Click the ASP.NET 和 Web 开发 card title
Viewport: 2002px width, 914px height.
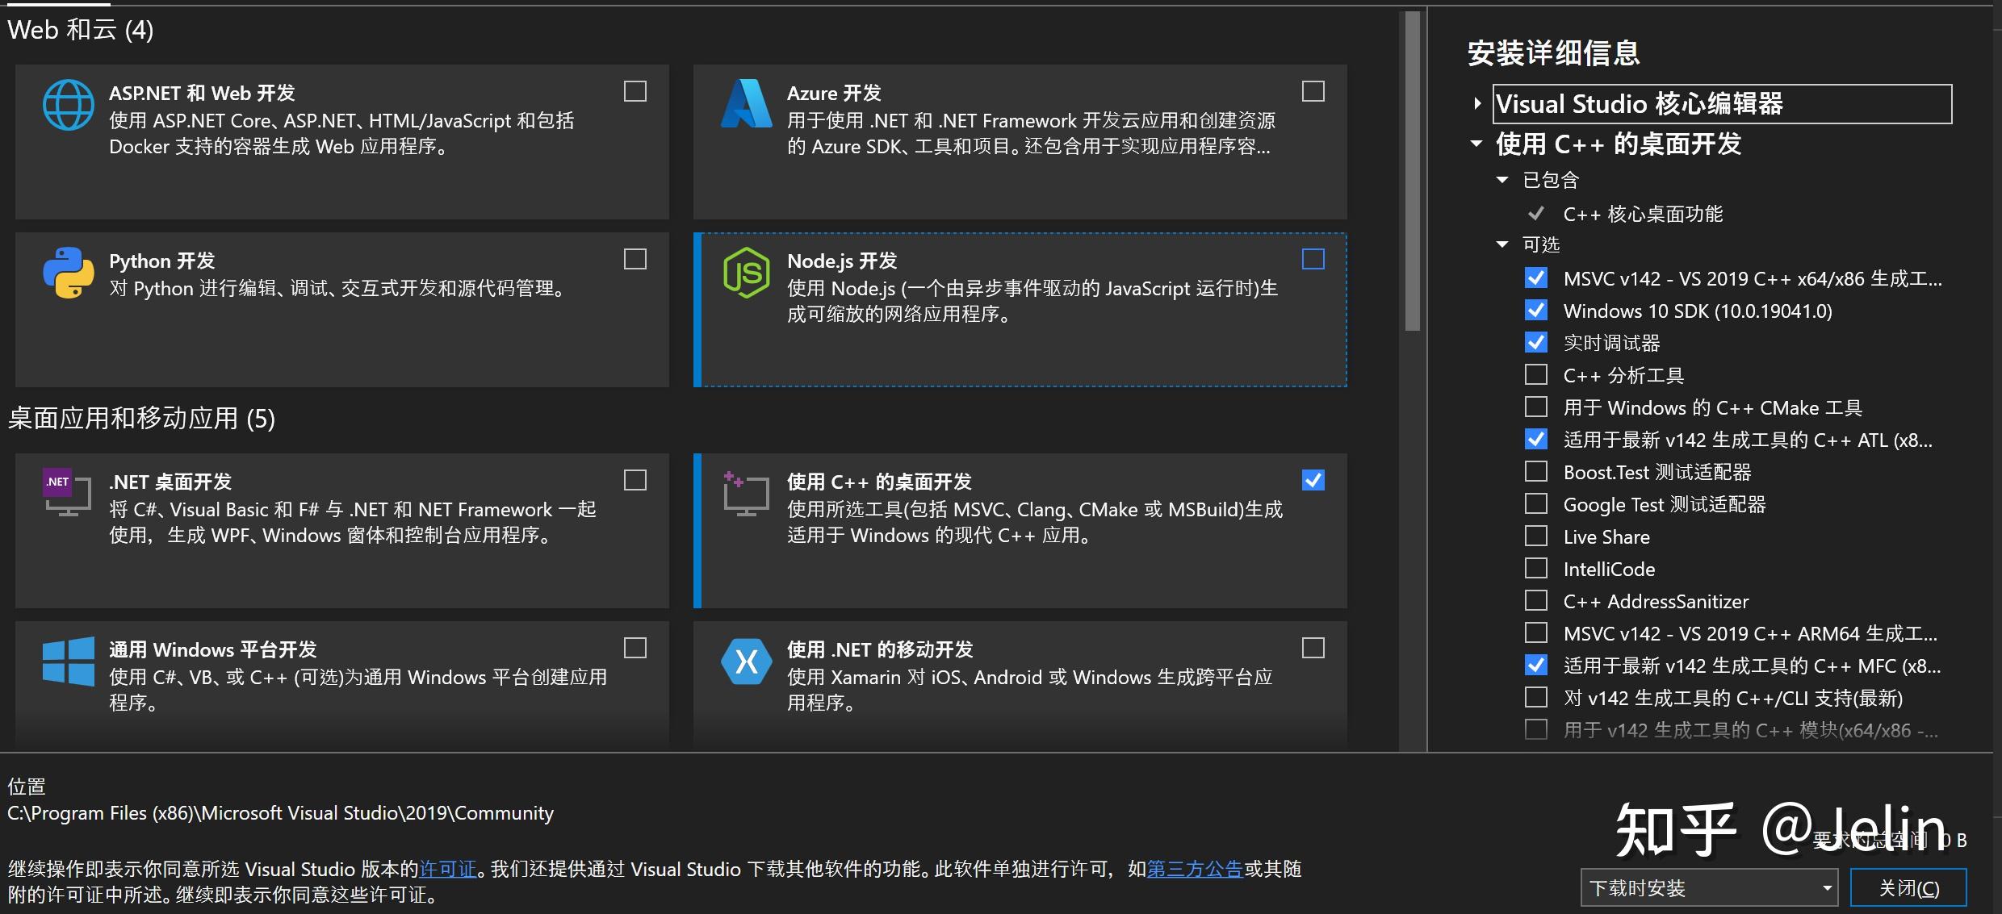[x=203, y=93]
